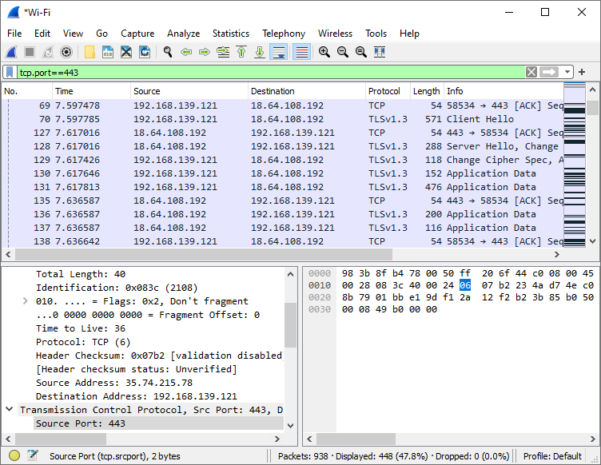
Task: Open capture options gear icon
Action: 66,52
